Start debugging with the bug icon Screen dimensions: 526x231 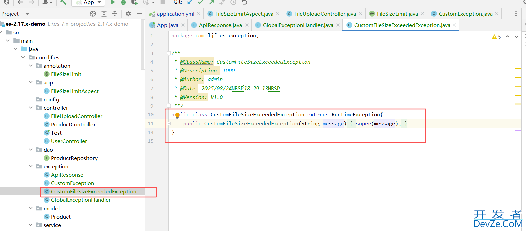pyautogui.click(x=123, y=2)
